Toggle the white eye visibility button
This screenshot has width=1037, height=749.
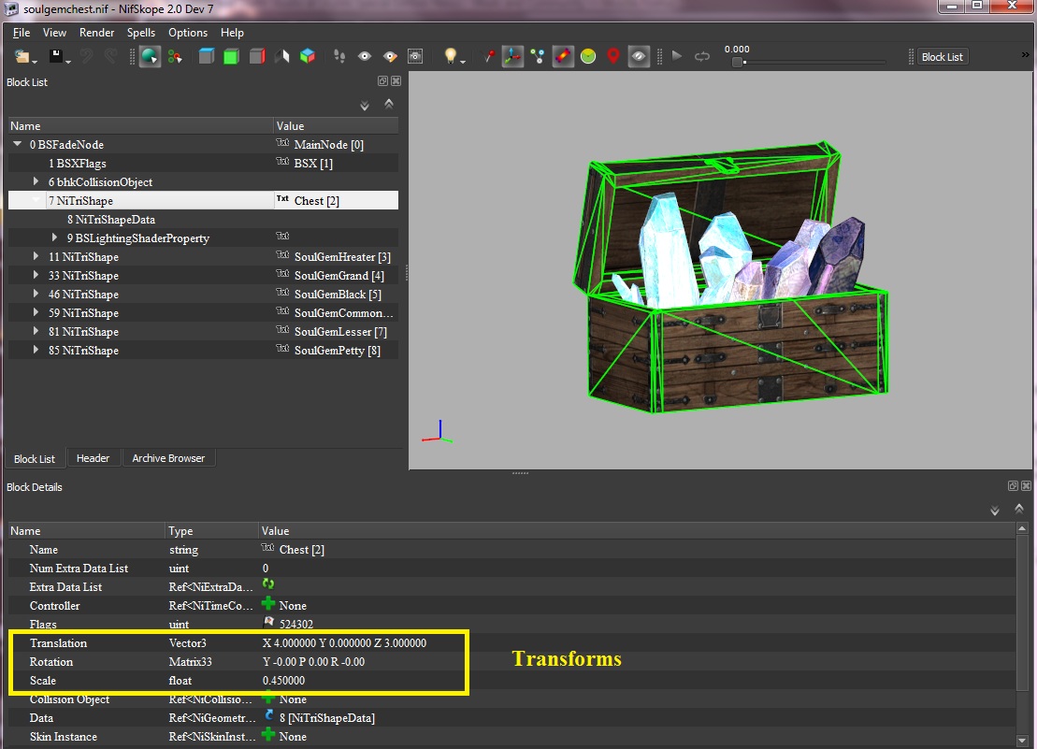click(365, 57)
